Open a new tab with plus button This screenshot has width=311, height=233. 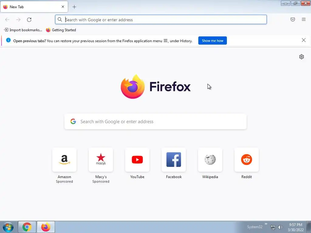[x=74, y=7]
